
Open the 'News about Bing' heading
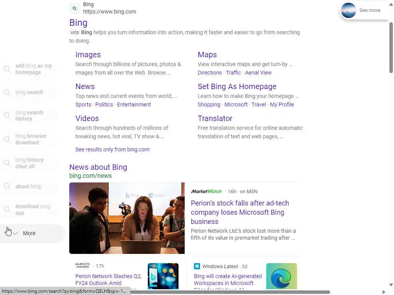[x=98, y=167]
